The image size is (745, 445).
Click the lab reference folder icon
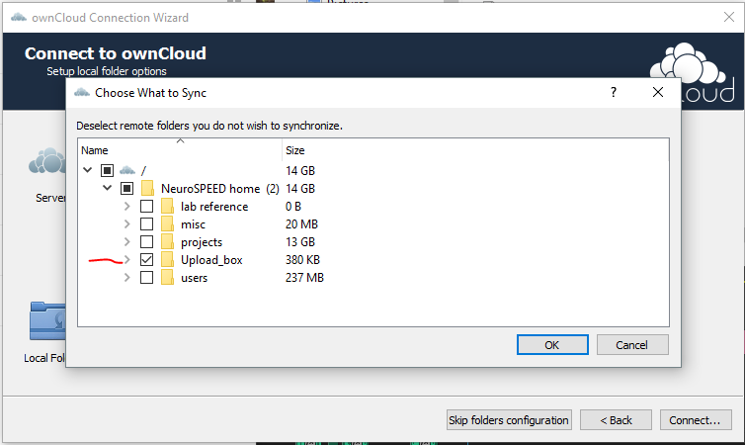[167, 207]
